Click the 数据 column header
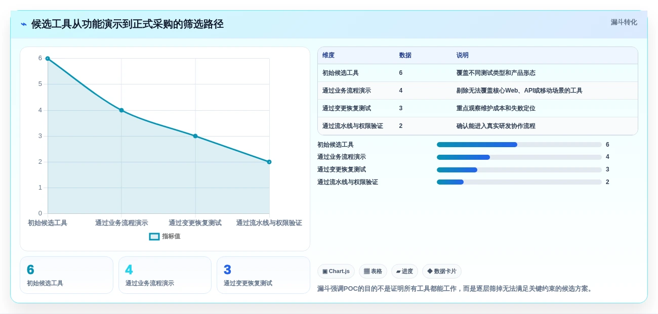This screenshot has height=314, width=658. tap(405, 56)
